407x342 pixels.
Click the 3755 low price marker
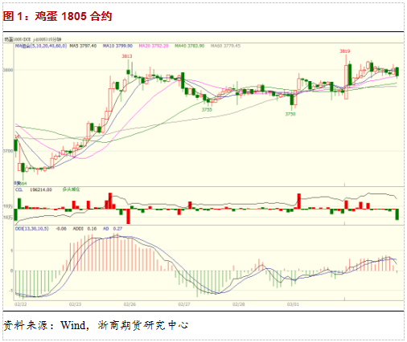click(207, 110)
